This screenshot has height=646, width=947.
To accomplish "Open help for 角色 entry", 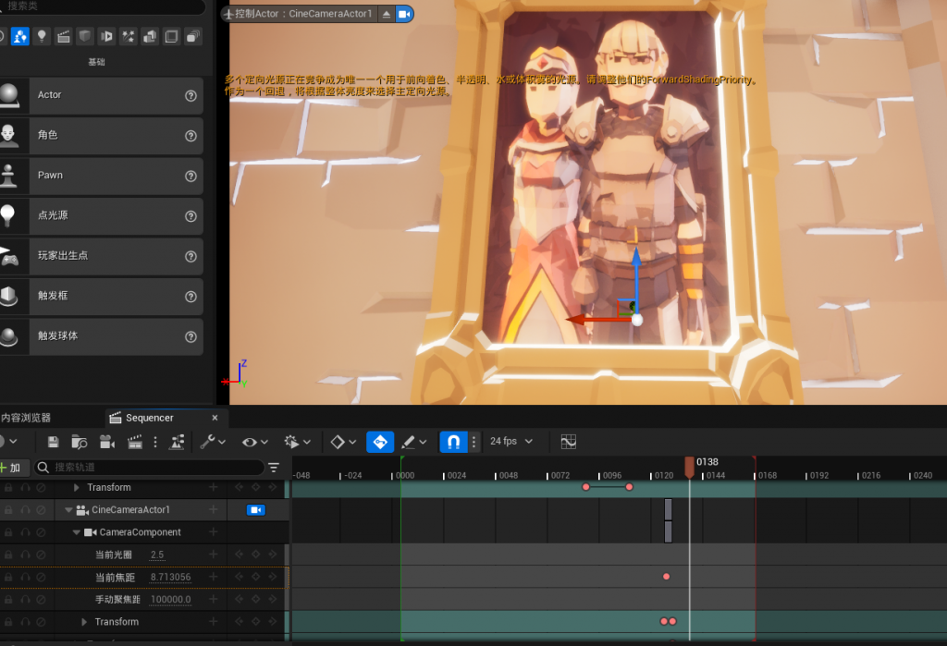I will tap(191, 136).
